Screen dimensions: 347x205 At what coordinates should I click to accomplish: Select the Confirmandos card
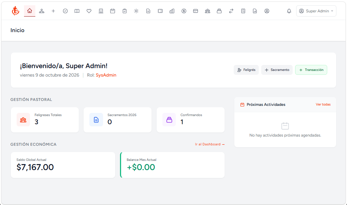pyautogui.click(x=191, y=120)
